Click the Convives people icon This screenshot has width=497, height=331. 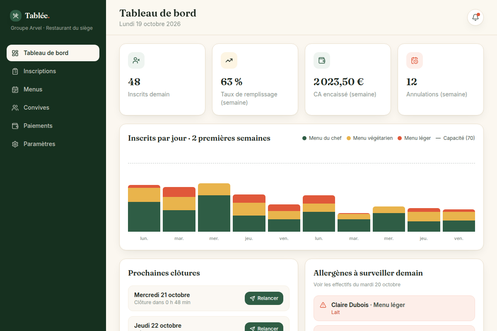click(15, 108)
